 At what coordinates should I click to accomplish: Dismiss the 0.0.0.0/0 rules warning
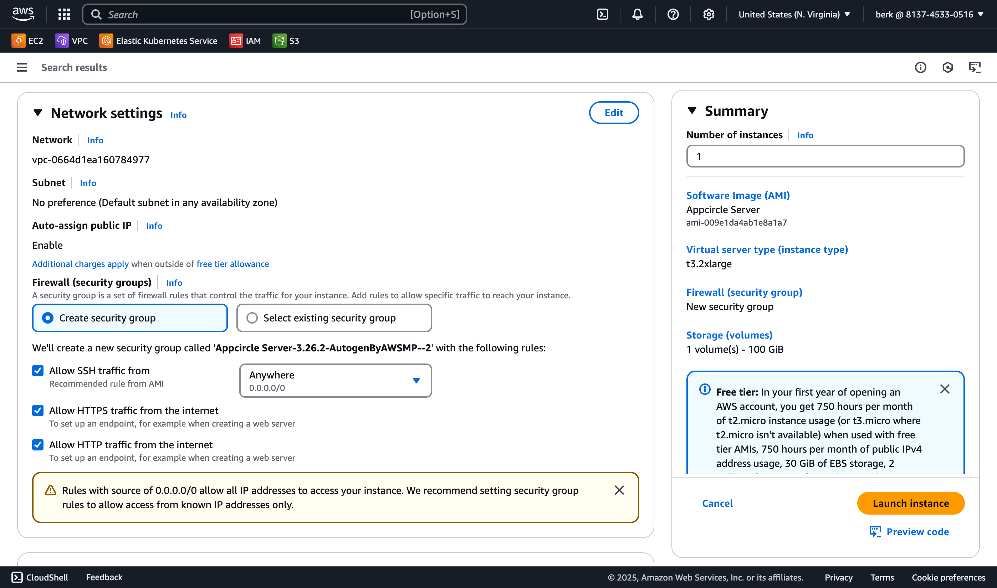(x=619, y=490)
